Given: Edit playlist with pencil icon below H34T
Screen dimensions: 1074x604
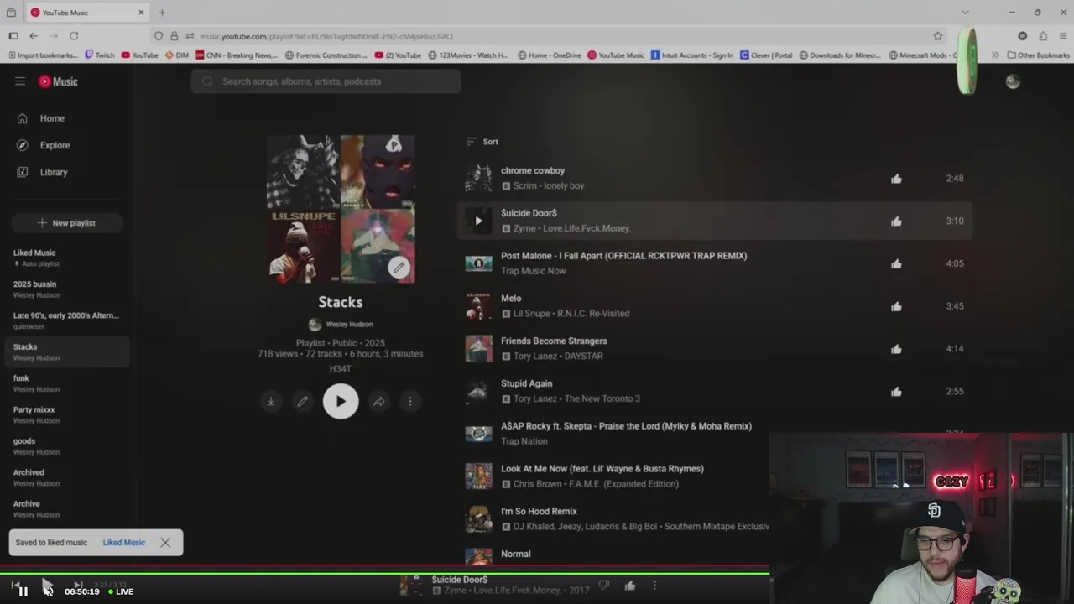Looking at the screenshot, I should pyautogui.click(x=303, y=401).
